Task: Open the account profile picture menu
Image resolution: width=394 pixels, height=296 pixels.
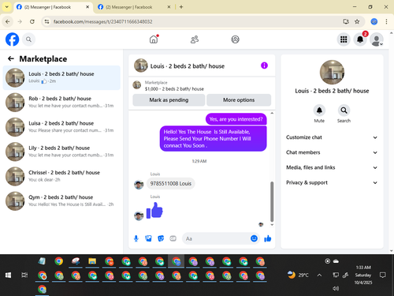Action: [377, 39]
